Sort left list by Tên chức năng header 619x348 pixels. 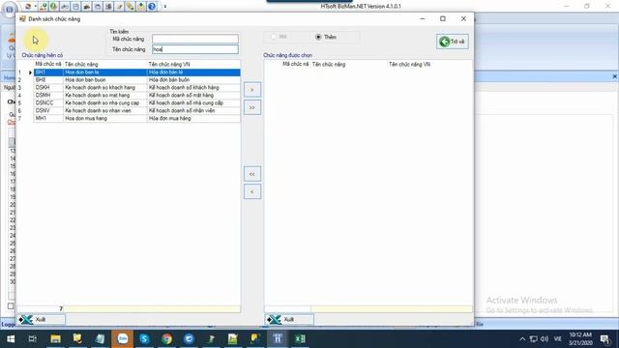click(105, 65)
